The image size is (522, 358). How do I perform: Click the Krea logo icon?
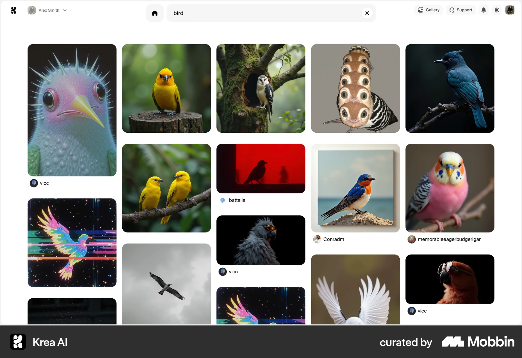tap(14, 10)
